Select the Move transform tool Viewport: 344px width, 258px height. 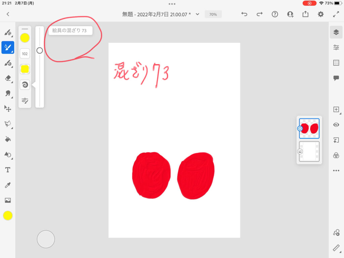pos(8,109)
